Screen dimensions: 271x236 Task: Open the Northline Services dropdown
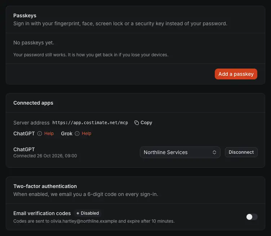click(180, 152)
